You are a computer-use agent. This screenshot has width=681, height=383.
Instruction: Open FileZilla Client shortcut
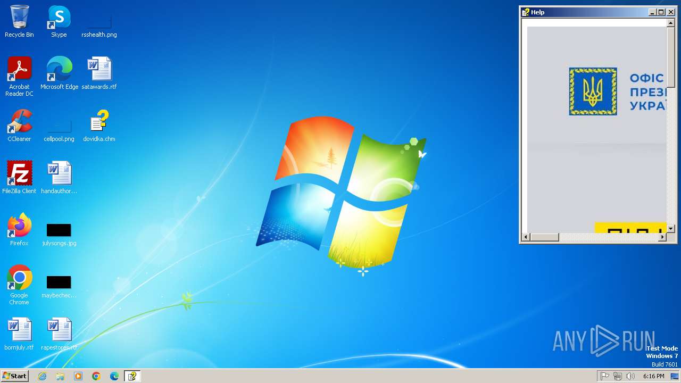19,177
